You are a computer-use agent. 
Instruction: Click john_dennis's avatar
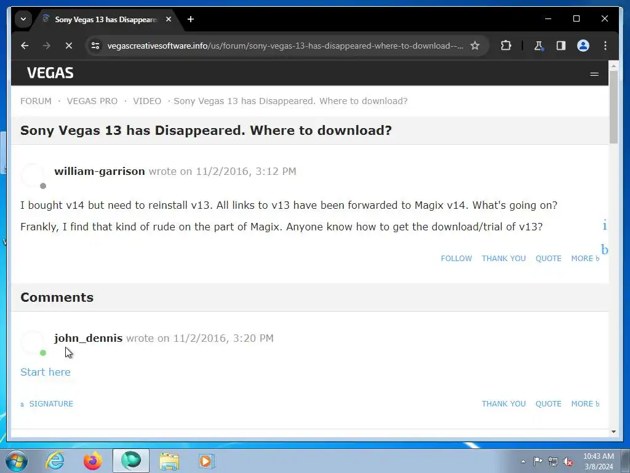tap(33, 342)
